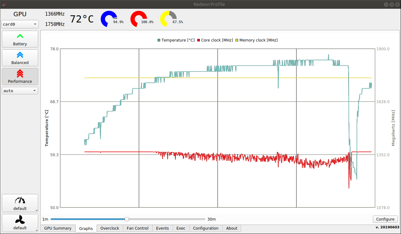
Task: Click the 1750MHz memory clock value
Action: 55,24
